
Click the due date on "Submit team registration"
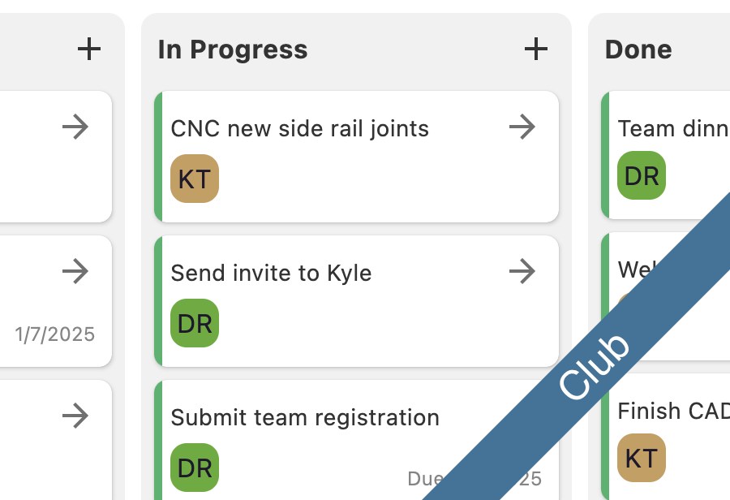coord(474,479)
